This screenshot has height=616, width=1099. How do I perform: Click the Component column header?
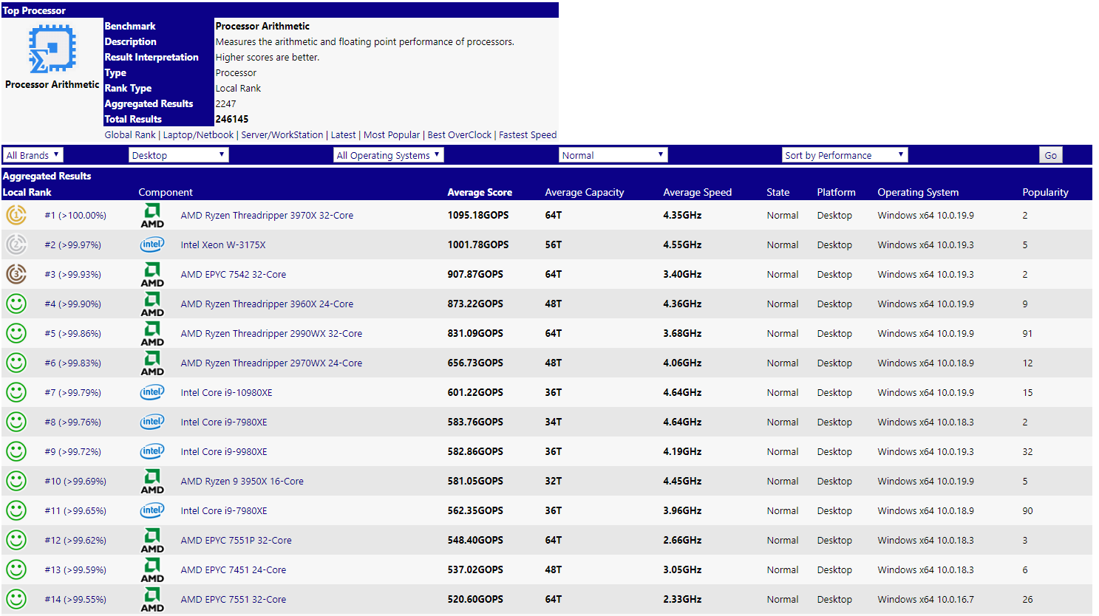[x=166, y=192]
